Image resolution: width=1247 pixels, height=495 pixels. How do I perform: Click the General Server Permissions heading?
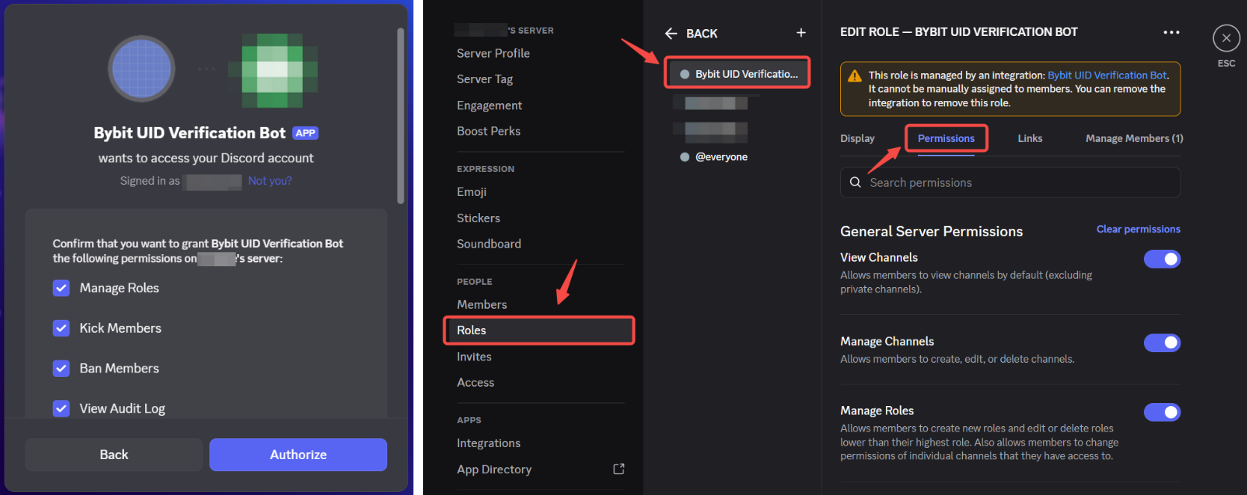click(932, 232)
